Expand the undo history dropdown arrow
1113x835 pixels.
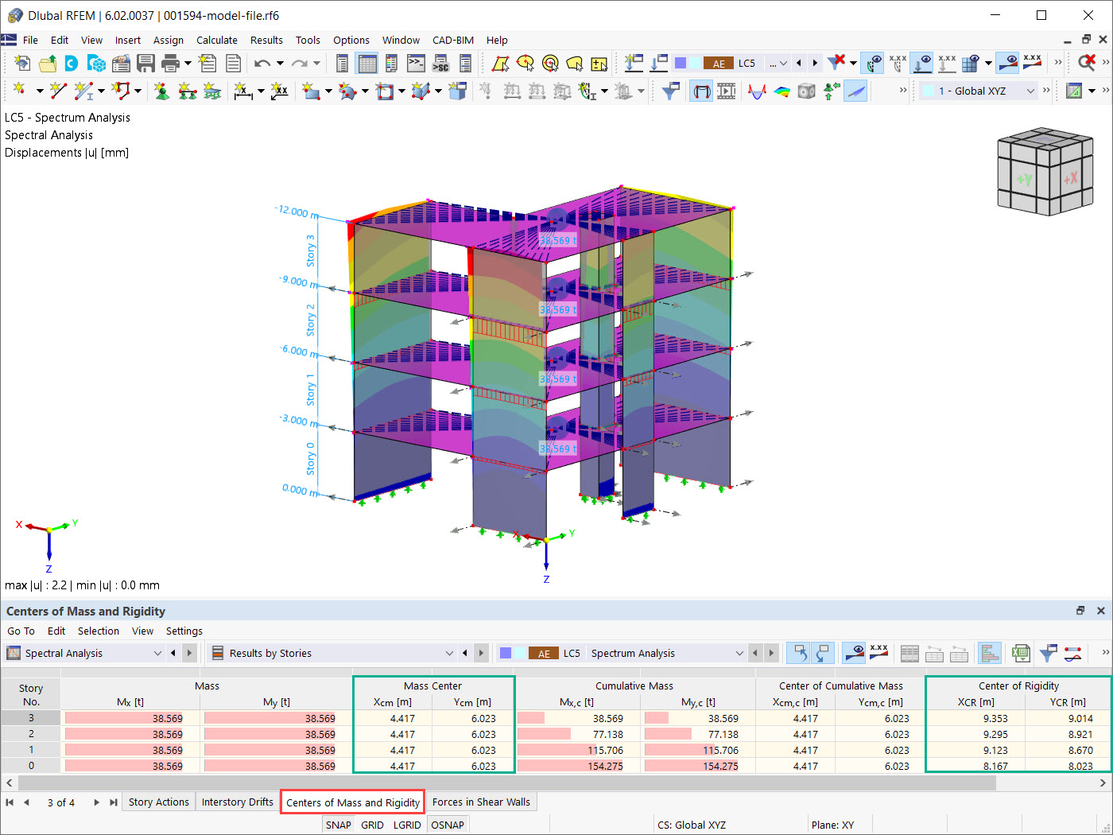click(280, 63)
